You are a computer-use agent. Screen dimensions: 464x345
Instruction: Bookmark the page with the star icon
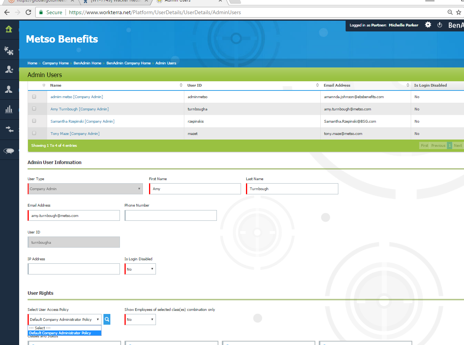459,12
